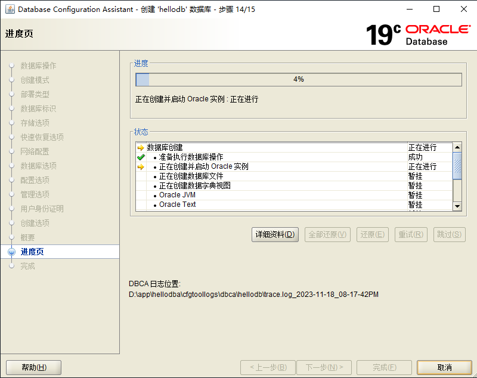This screenshot has width=477, height=378.
Task: Click the Java app icon in title bar
Action: (10, 9)
